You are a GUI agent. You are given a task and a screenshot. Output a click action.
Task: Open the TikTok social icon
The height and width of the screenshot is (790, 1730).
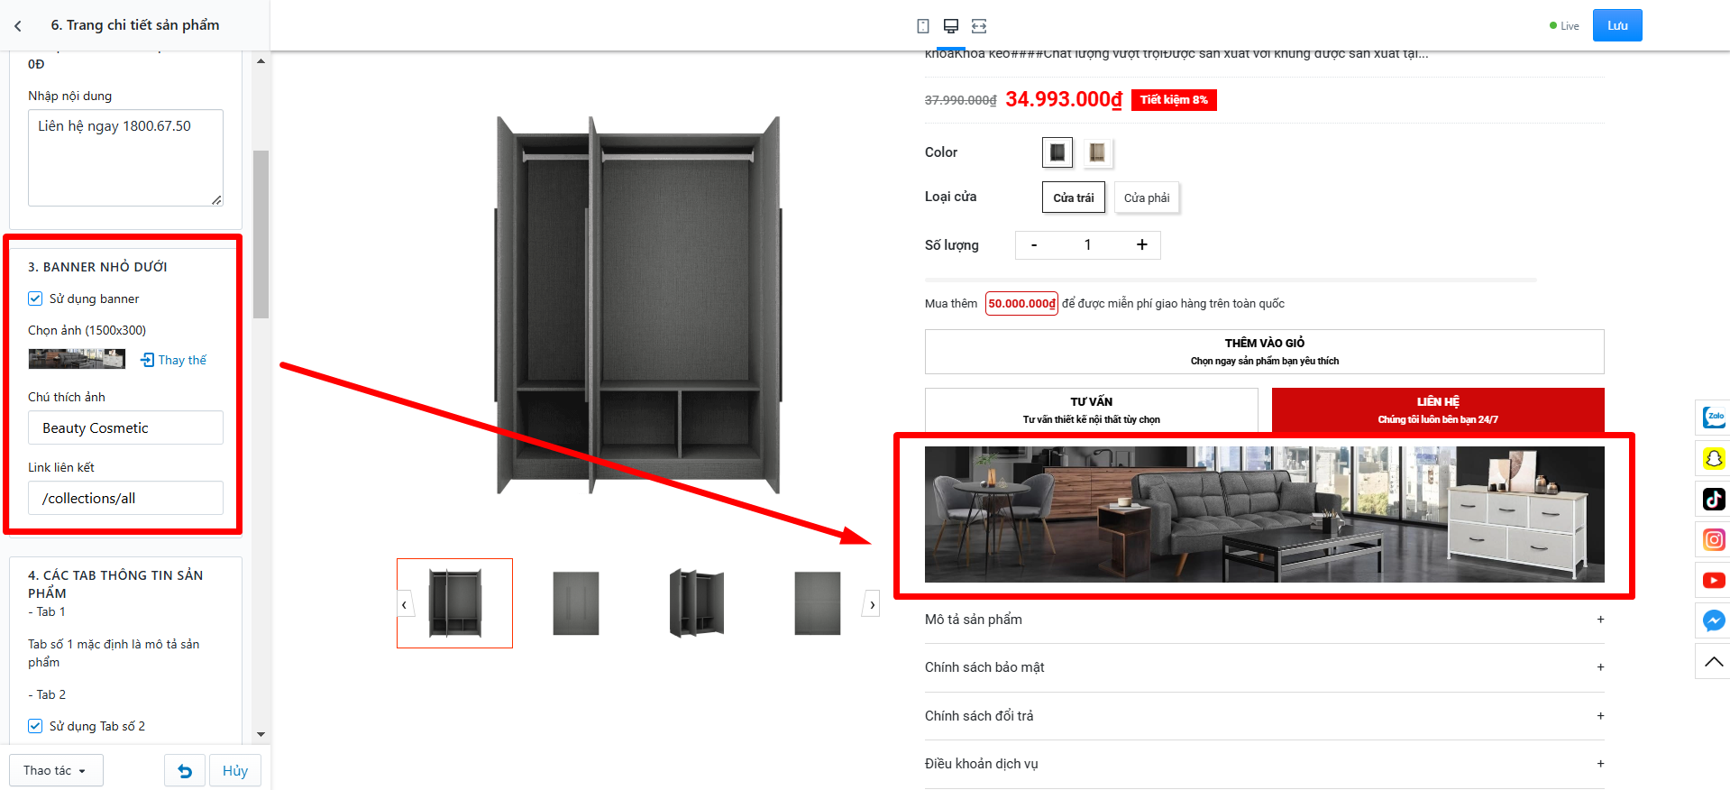click(x=1713, y=499)
